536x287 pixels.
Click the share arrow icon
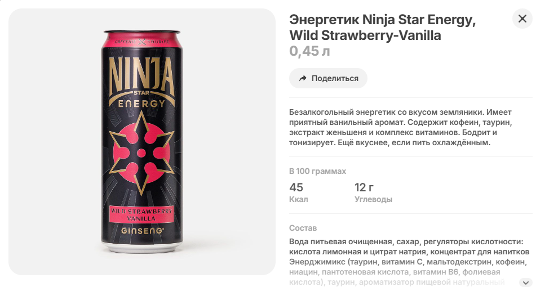[x=303, y=78]
